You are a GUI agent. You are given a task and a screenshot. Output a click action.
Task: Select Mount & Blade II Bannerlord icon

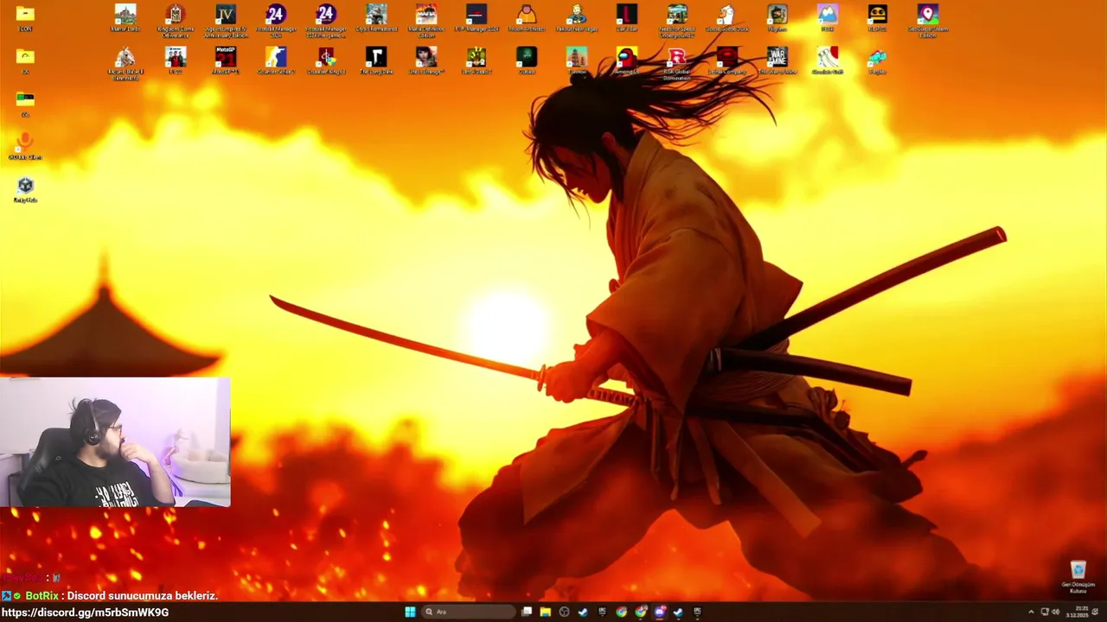point(125,63)
